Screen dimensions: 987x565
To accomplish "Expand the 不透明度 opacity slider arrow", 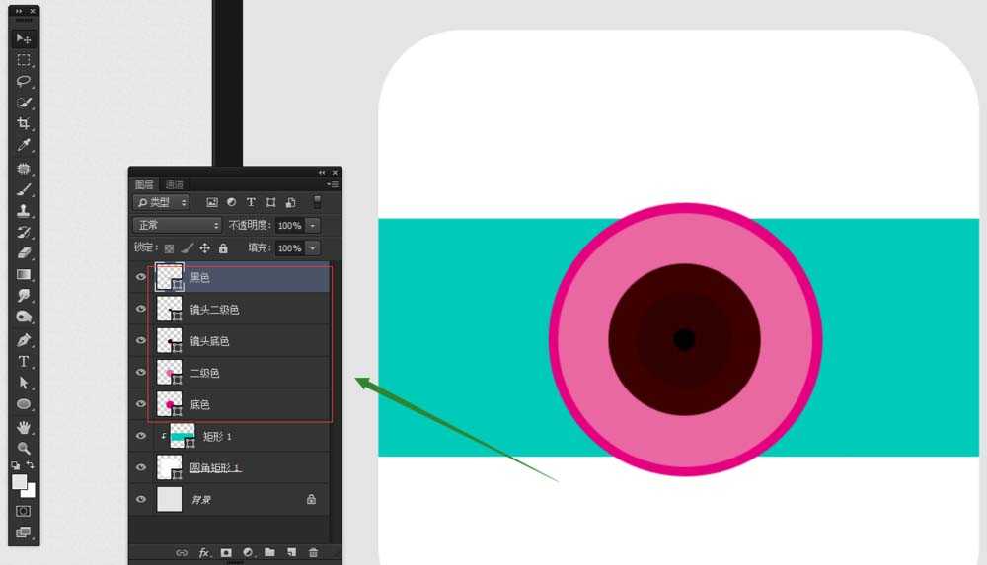I will [x=313, y=226].
